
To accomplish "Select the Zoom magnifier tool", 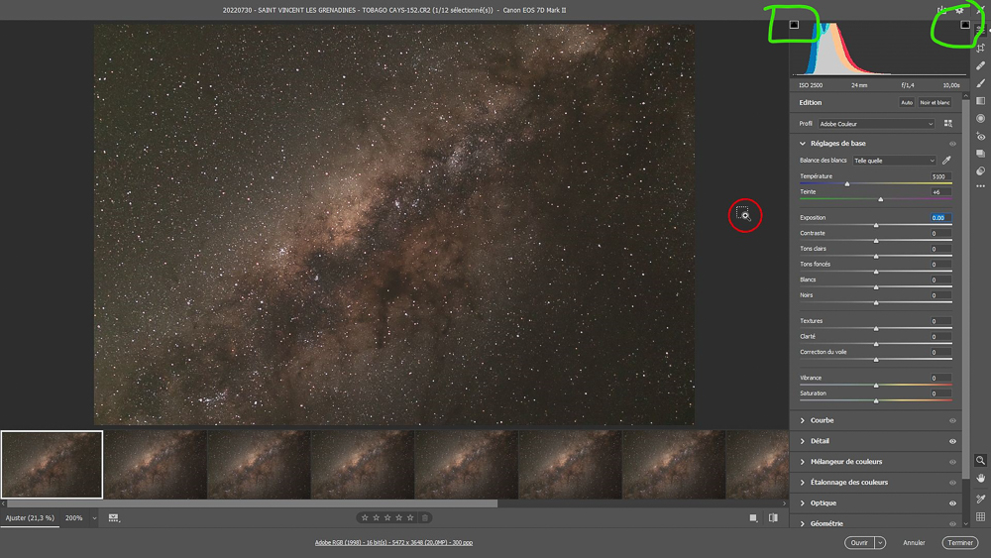I will pos(980,461).
